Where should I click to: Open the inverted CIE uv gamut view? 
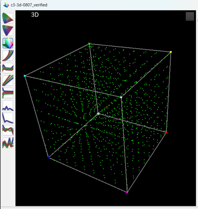coord(8,31)
